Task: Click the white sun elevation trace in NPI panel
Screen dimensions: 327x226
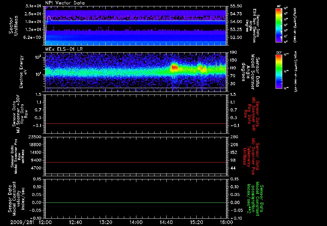Action: tap(138, 20)
